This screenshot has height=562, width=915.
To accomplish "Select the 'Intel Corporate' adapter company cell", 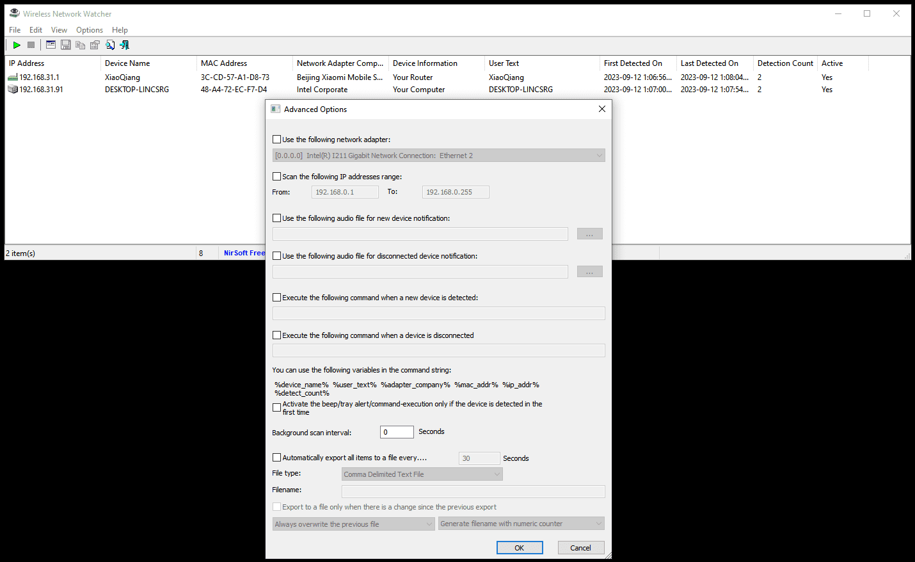I will click(x=322, y=90).
